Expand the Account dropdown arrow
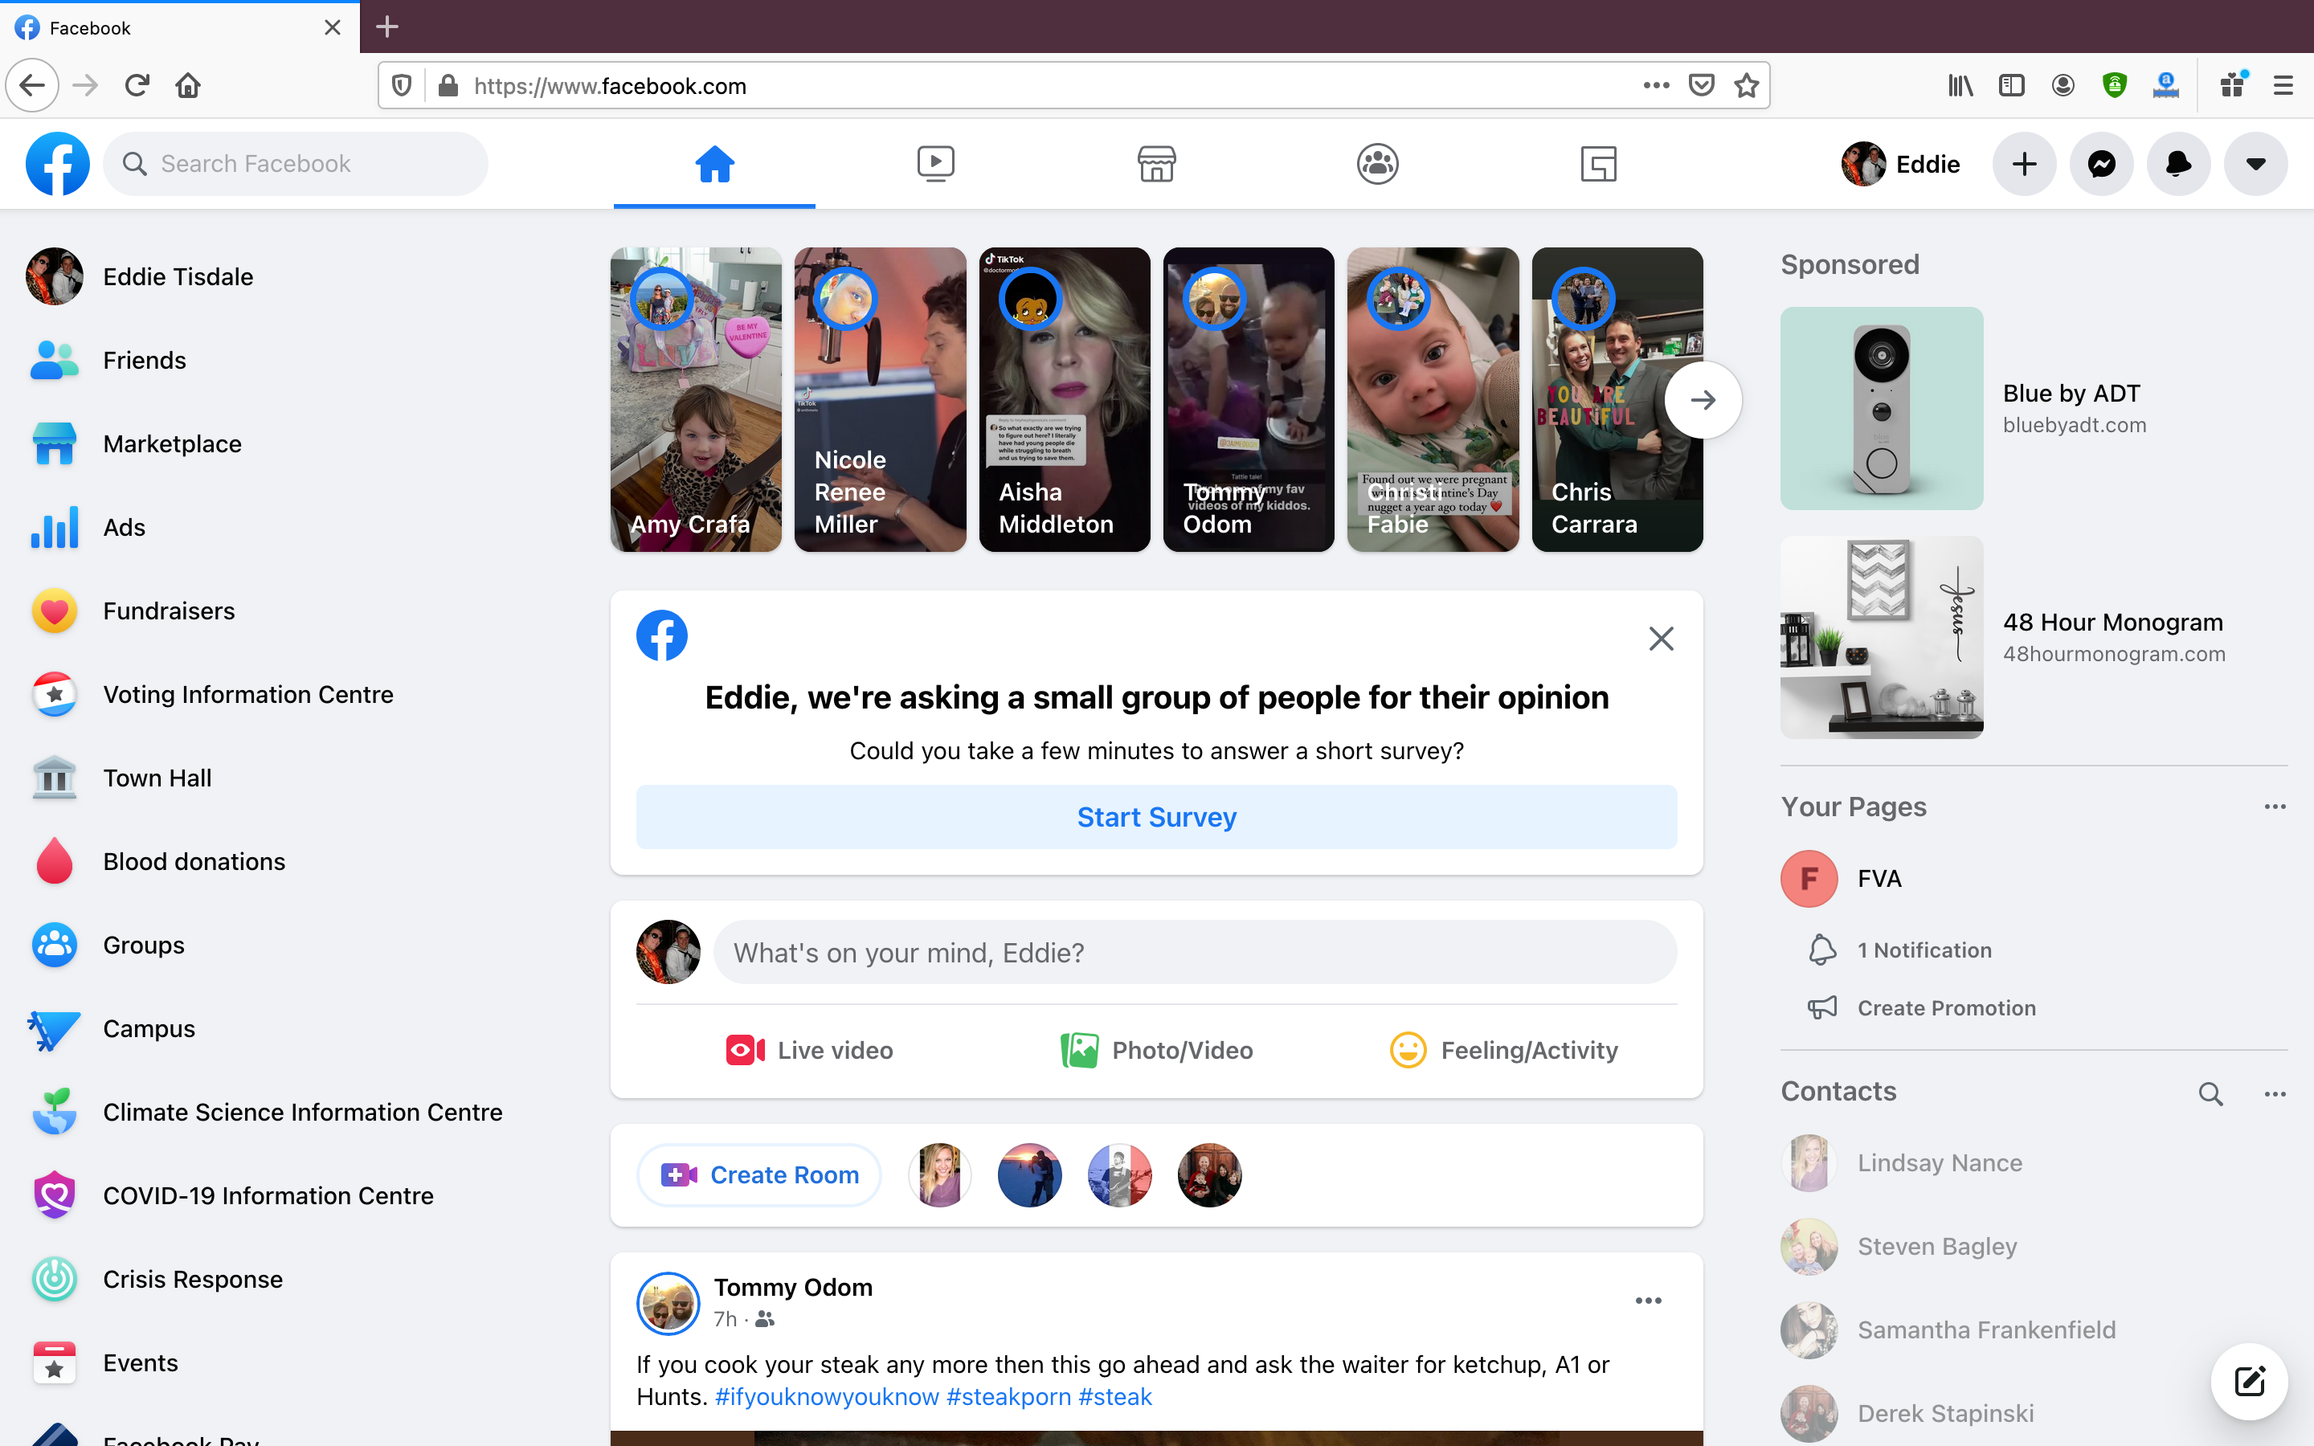The image size is (2314, 1446). point(2255,164)
